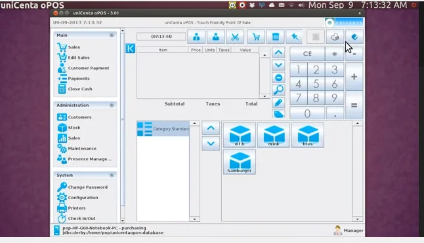The height and width of the screenshot is (243, 424).
Task: Click the asterisk keypad button
Action: 335,54
